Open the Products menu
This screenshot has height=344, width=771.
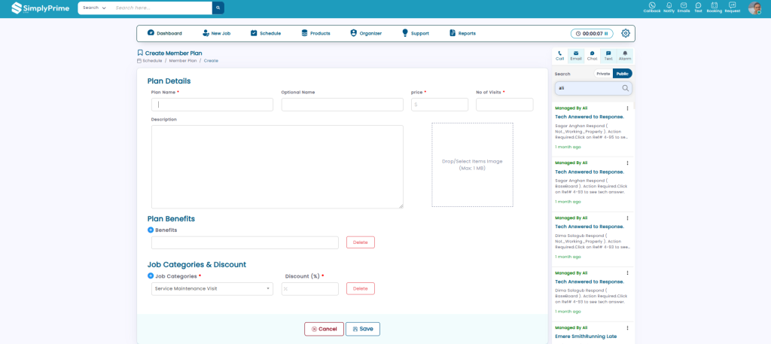pos(315,33)
